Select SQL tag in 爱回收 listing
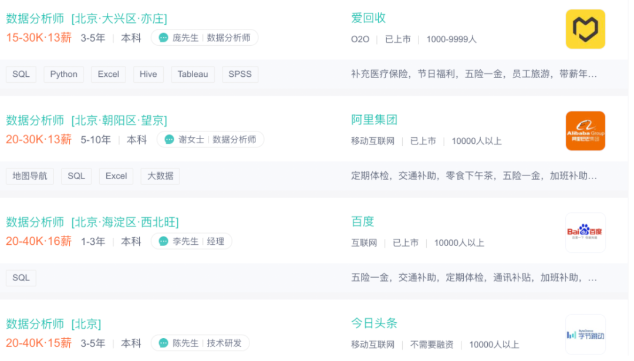This screenshot has width=634, height=361. pyautogui.click(x=21, y=75)
